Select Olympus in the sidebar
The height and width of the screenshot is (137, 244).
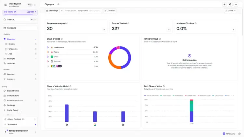coord(11,39)
